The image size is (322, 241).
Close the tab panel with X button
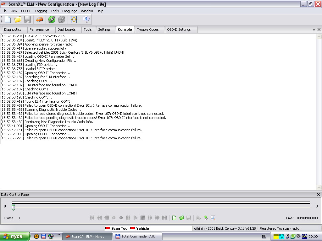(x=319, y=29)
